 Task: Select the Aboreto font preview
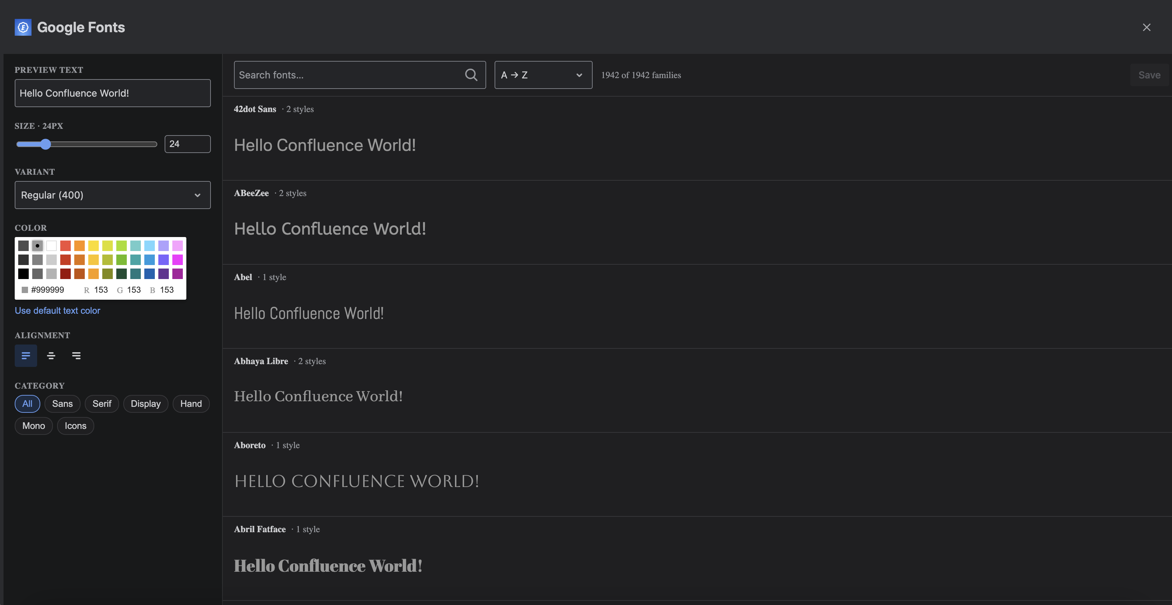(357, 481)
